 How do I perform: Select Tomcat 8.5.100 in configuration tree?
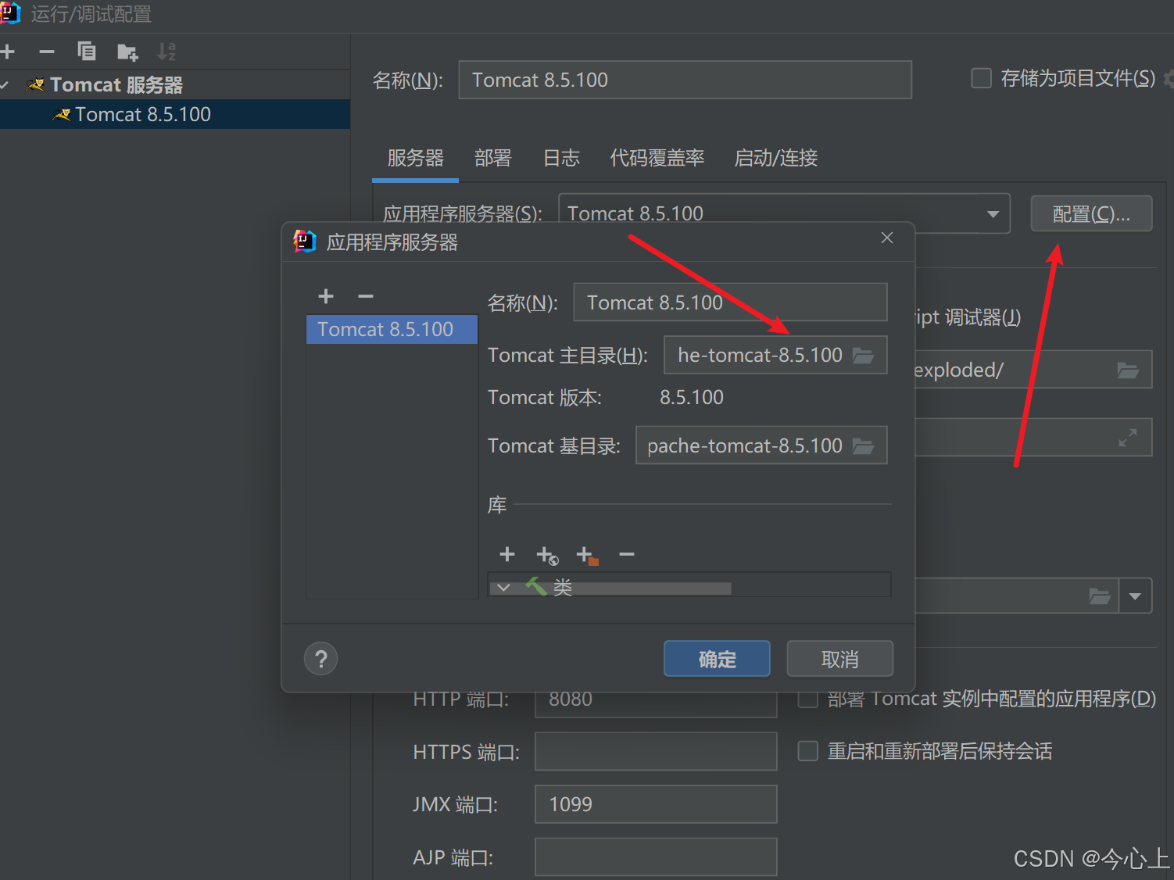click(x=175, y=114)
